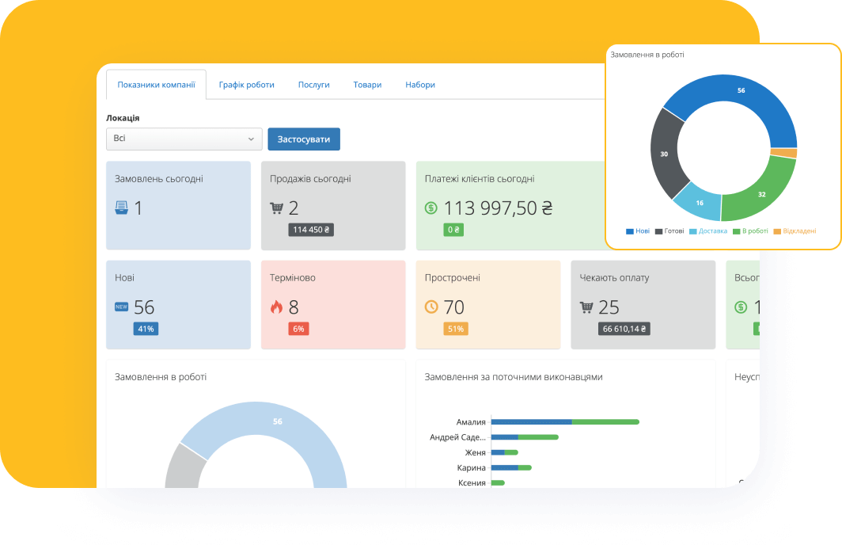Open the Локація dropdown showing Всі

click(184, 139)
